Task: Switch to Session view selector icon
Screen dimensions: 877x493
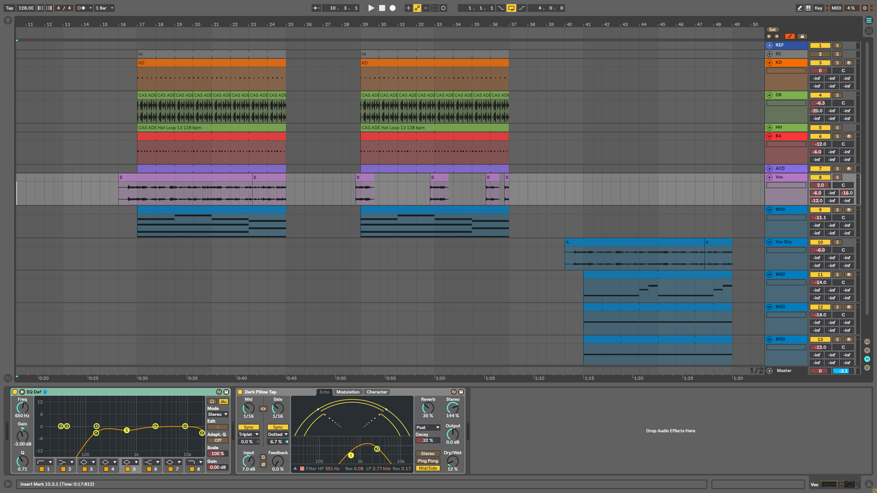Action: coord(869,31)
